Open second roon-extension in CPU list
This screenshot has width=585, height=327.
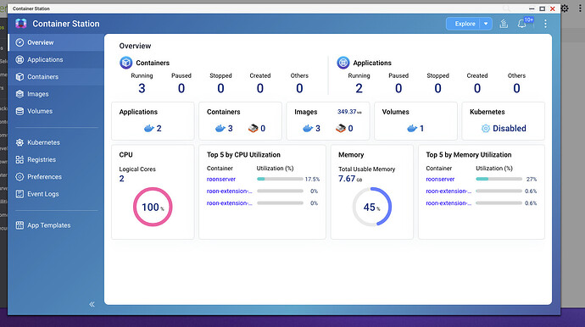(x=230, y=202)
